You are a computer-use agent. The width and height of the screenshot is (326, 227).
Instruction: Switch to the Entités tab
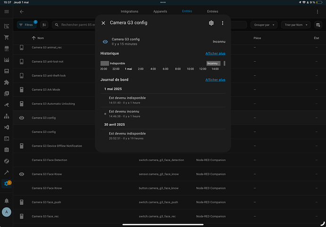click(x=187, y=11)
